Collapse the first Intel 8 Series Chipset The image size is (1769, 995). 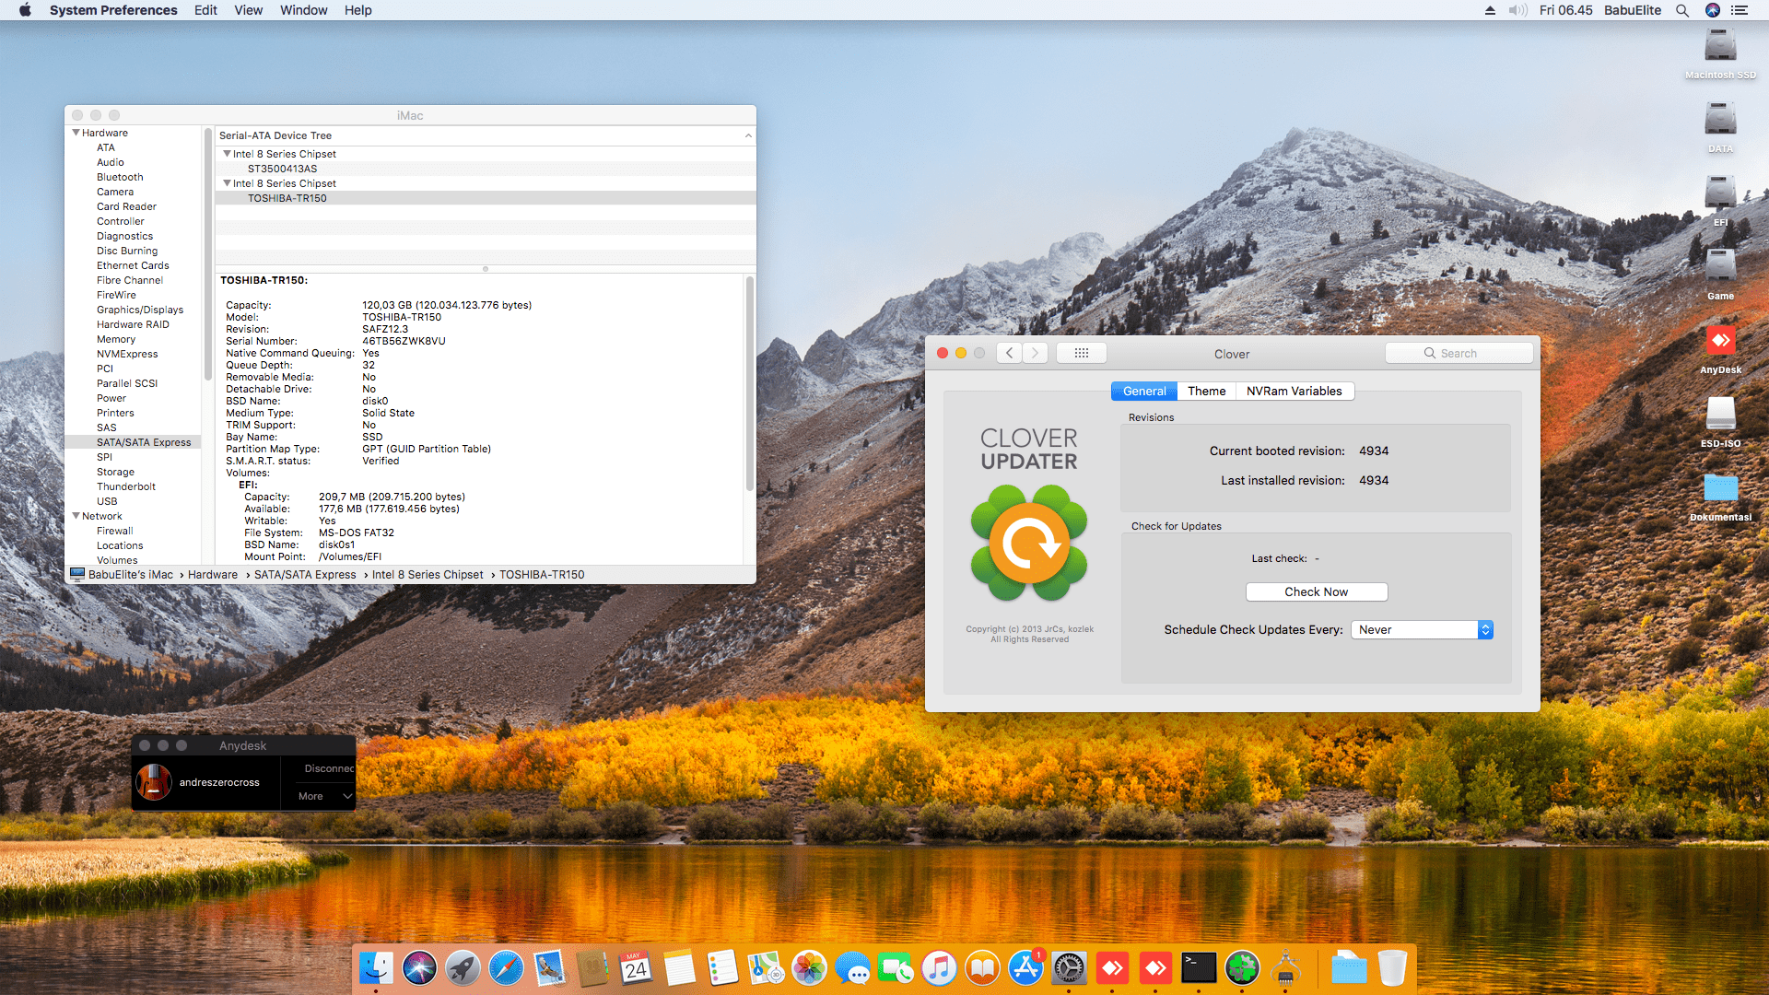(x=227, y=154)
